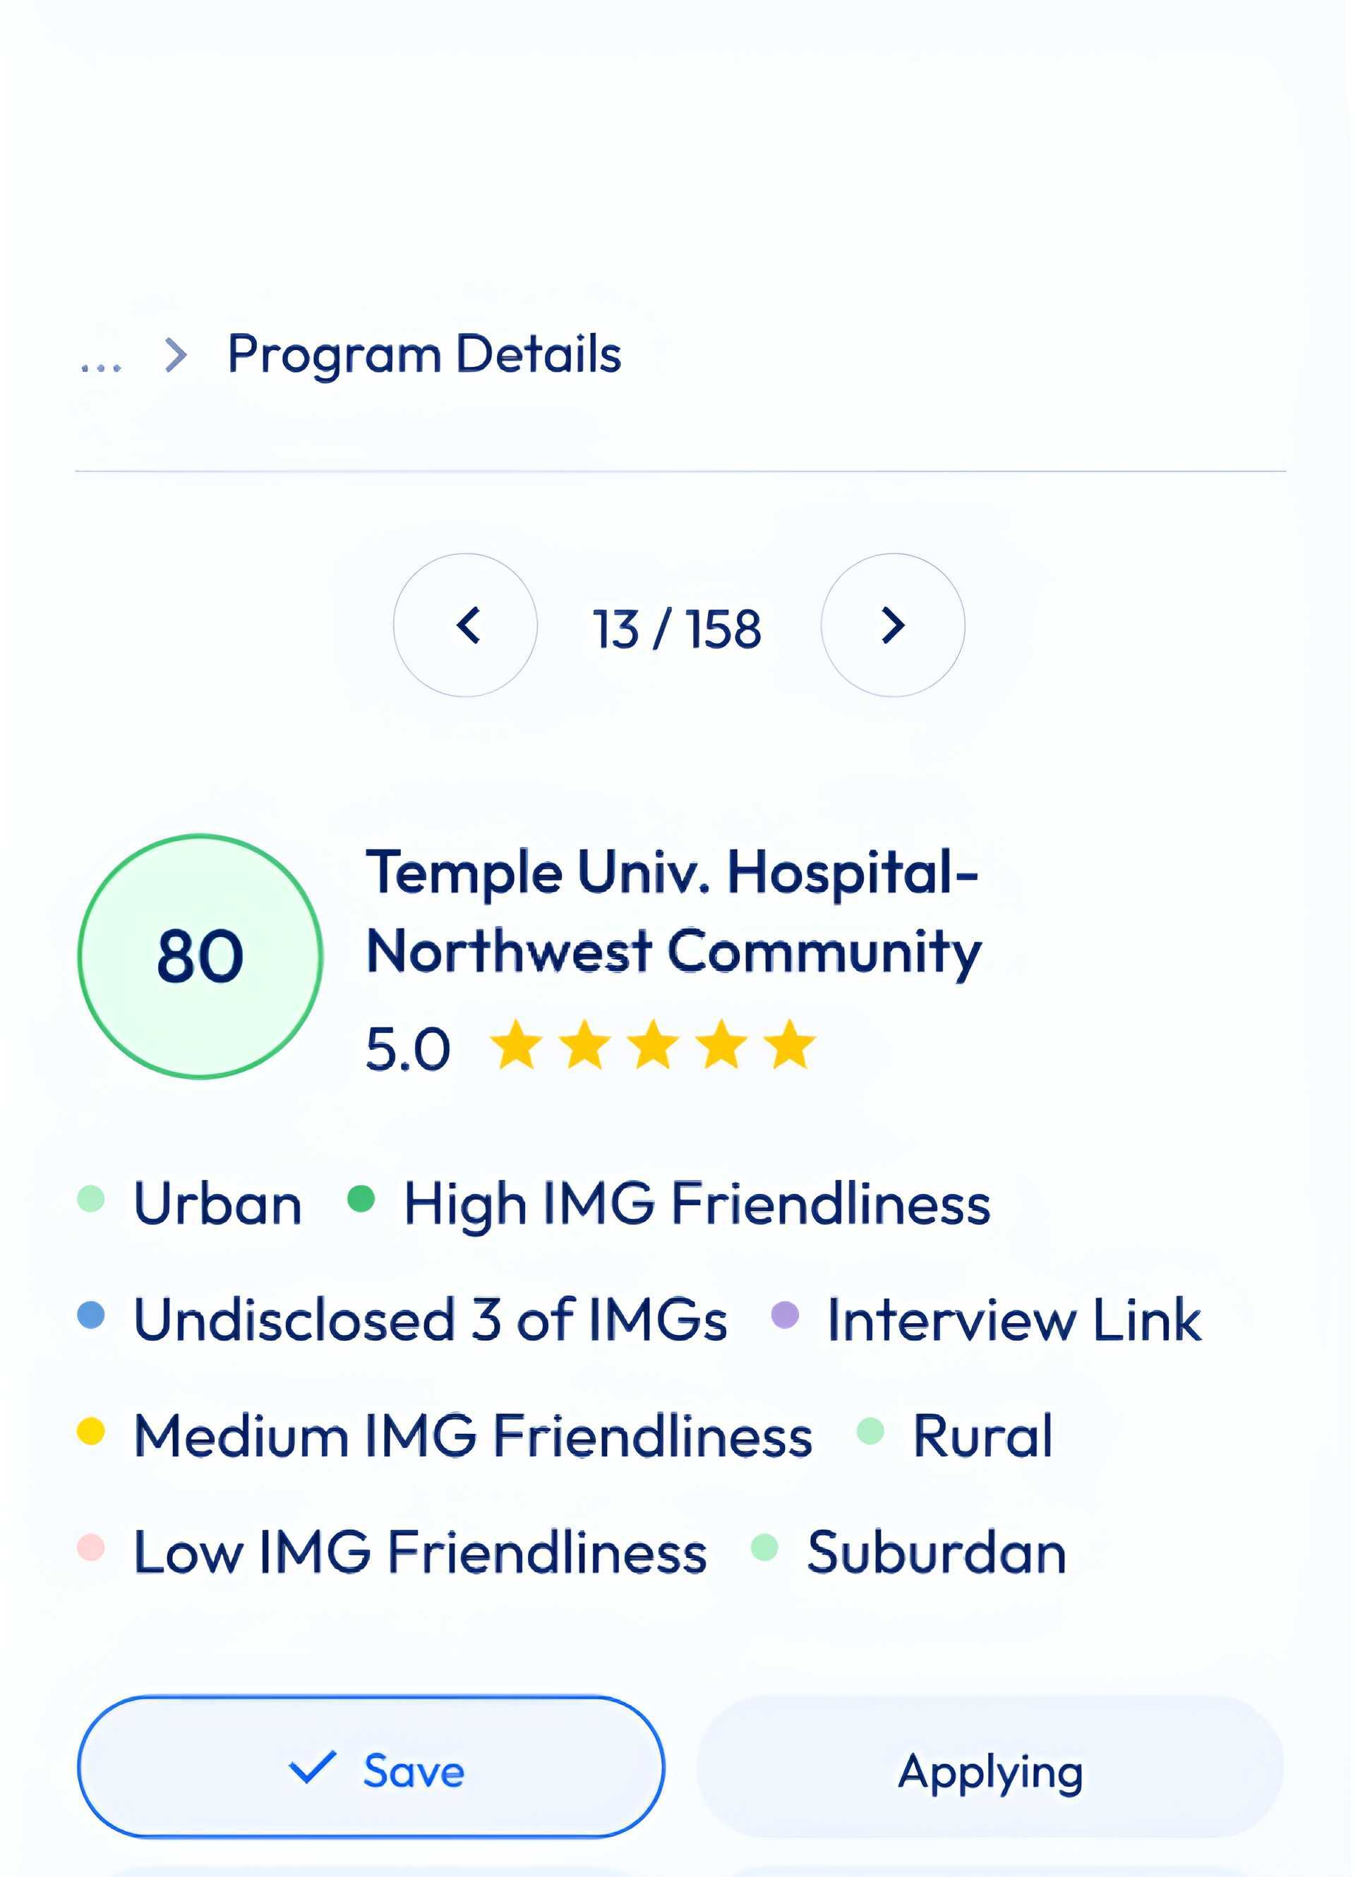Click the 13 / 158 page counter

678,630
